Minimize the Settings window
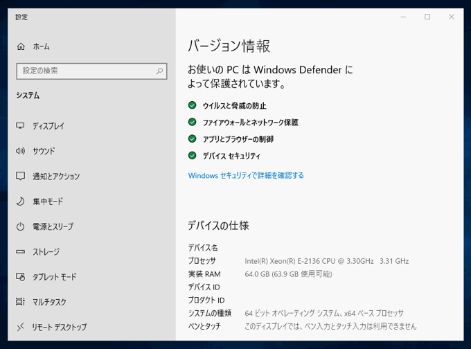Screen dimensions: 471x349 [x=403, y=17]
